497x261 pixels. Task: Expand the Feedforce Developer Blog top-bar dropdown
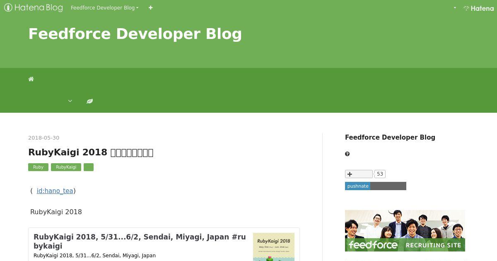104,7
